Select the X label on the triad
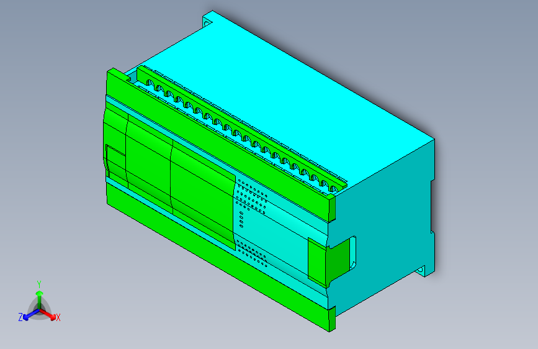The image size is (538, 349). (58, 317)
